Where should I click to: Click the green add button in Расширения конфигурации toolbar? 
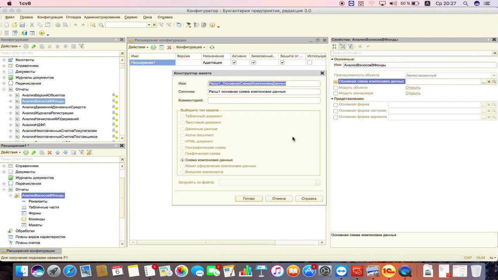(x=154, y=47)
